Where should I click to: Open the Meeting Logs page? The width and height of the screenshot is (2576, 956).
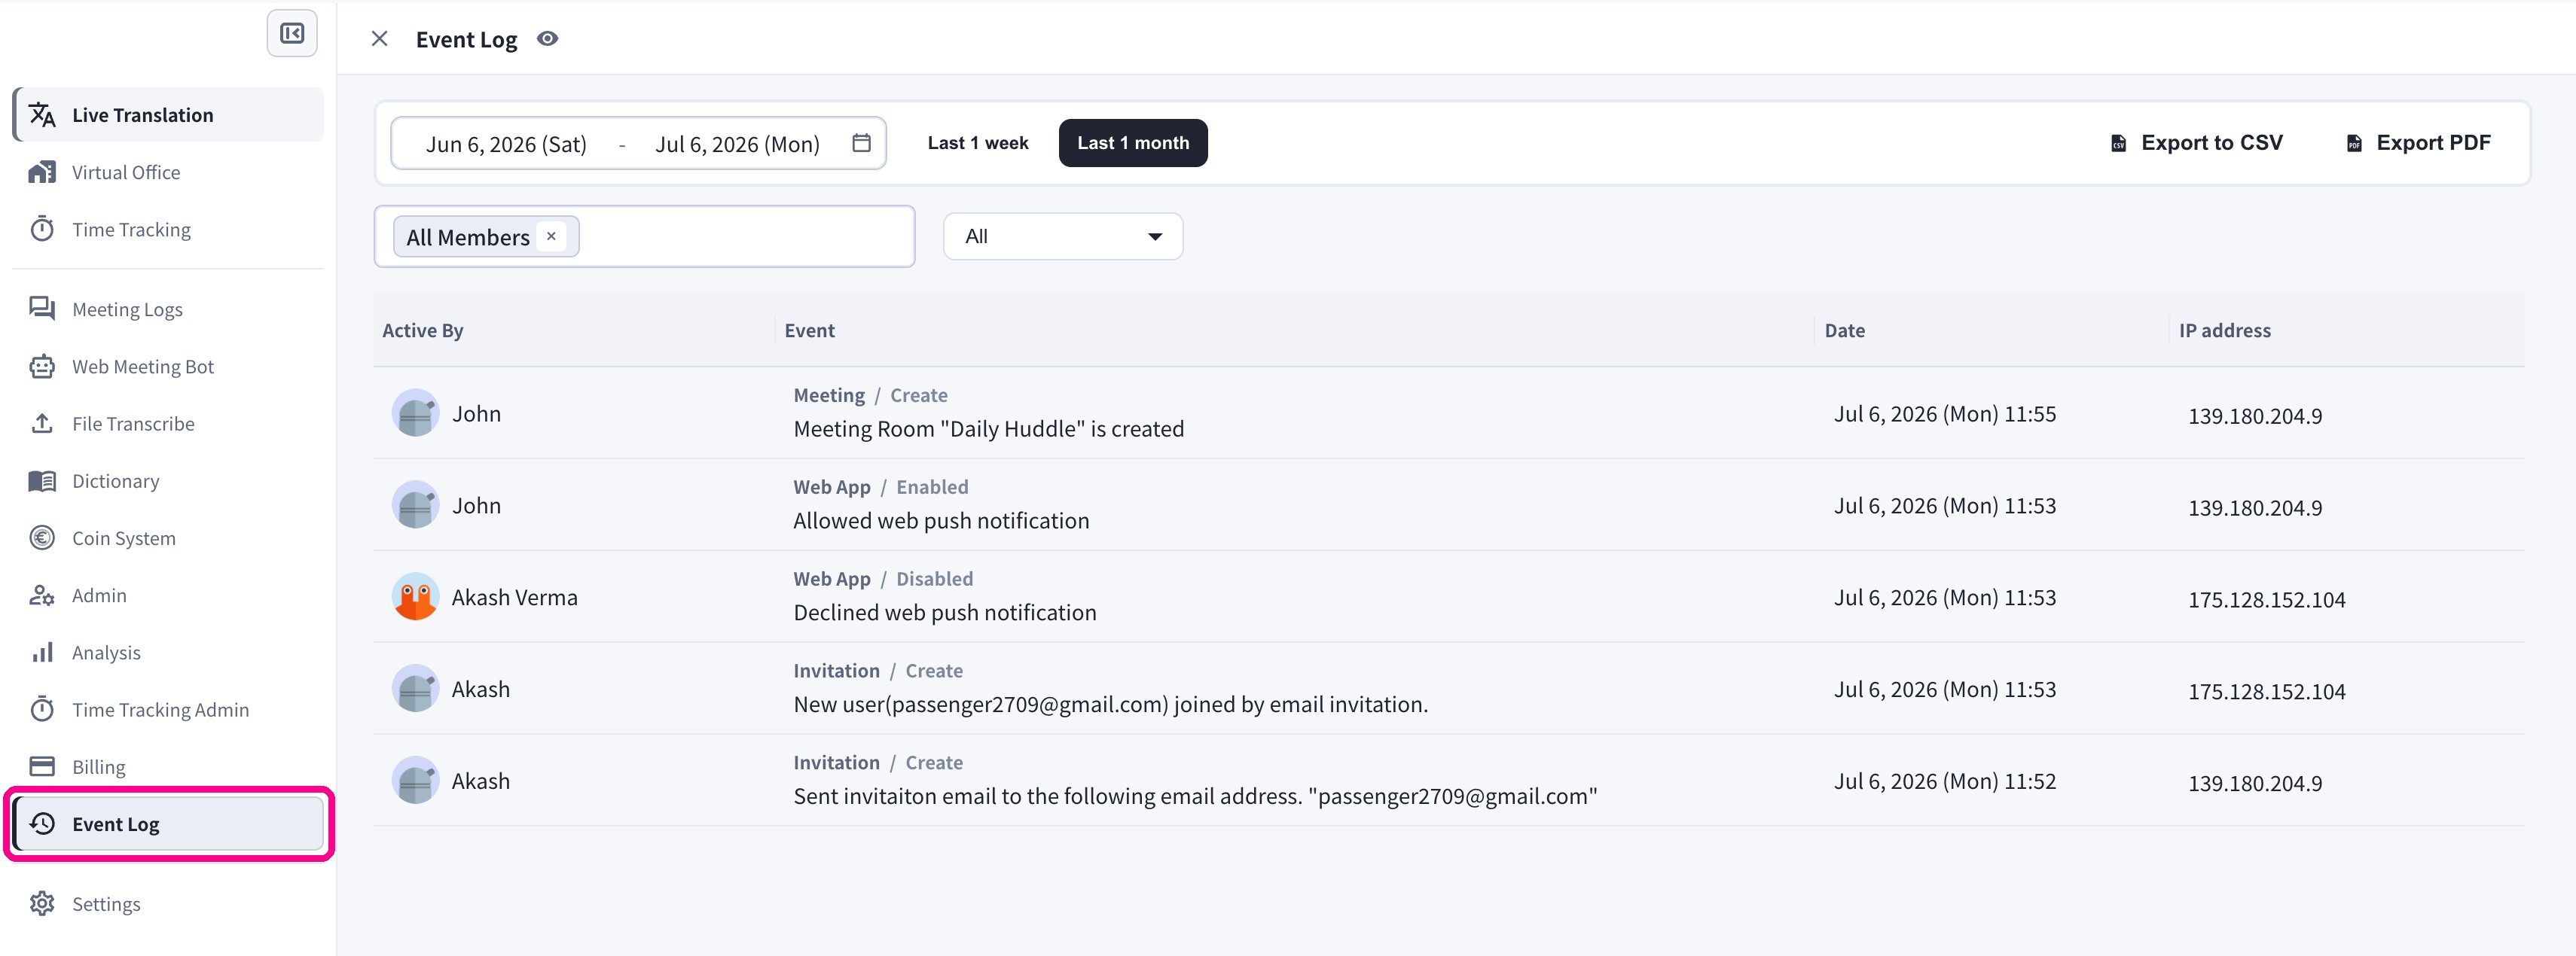pyautogui.click(x=168, y=309)
